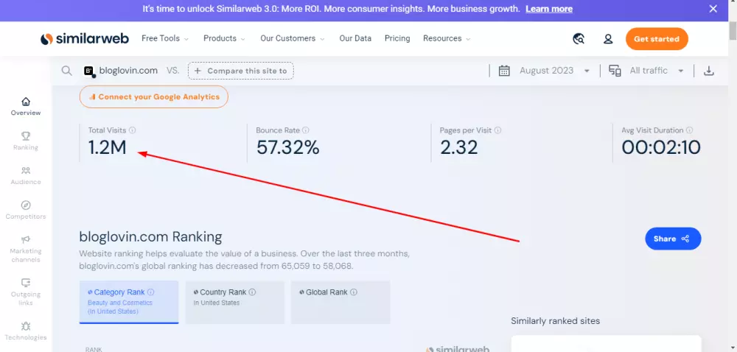Download the report using the download icon
The image size is (737, 352).
pos(709,71)
